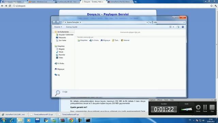Open recorder Tools menu
Image resolution: width=218 pixels, height=123 pixels.
[166, 100]
